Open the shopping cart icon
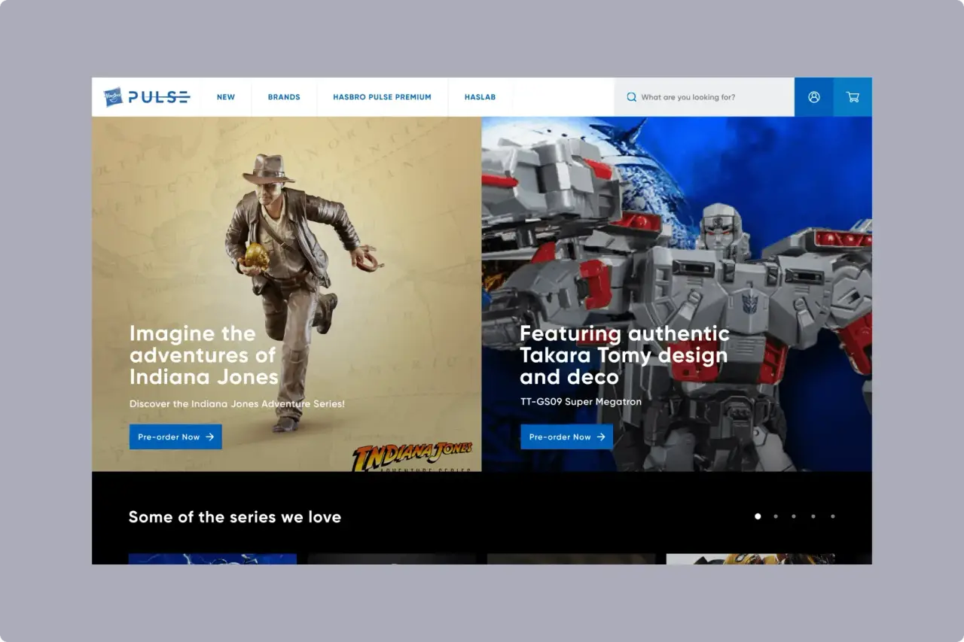This screenshot has height=642, width=964. coord(853,97)
